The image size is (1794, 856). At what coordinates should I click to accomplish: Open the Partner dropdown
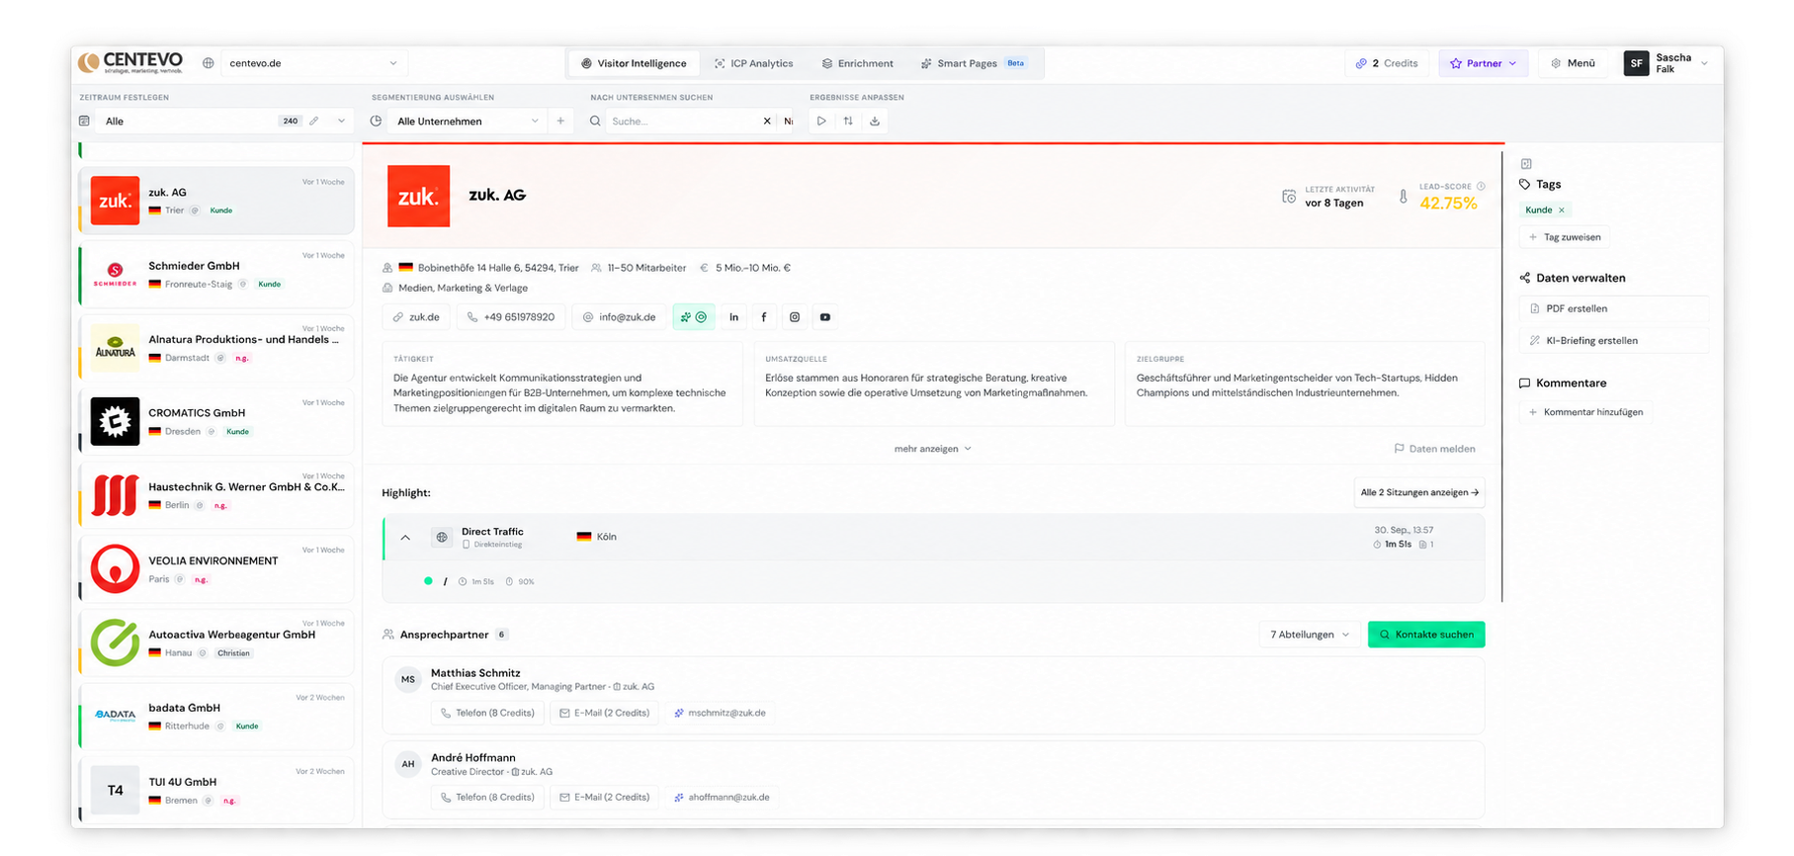(x=1483, y=63)
